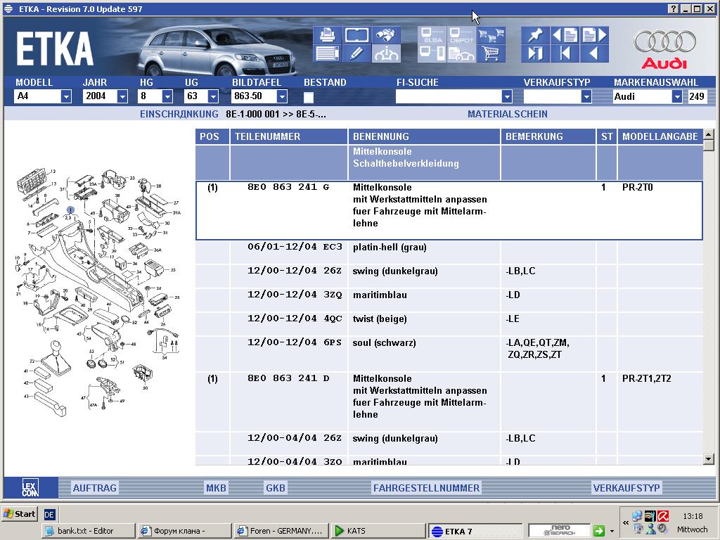The image size is (720, 540).
Task: Click the AUFTRAG tab at bottom
Action: (95, 488)
